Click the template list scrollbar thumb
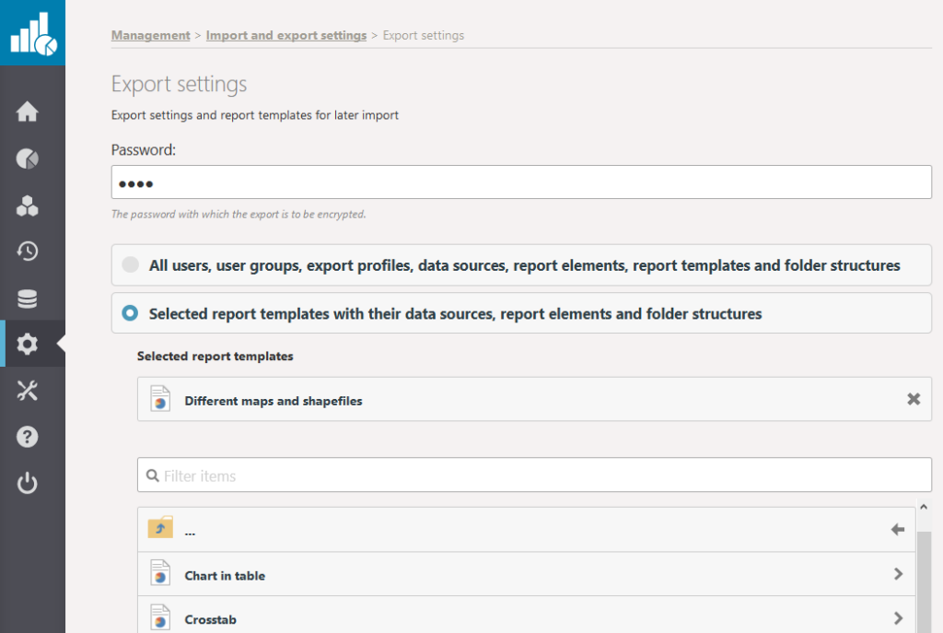 pyautogui.click(x=924, y=581)
